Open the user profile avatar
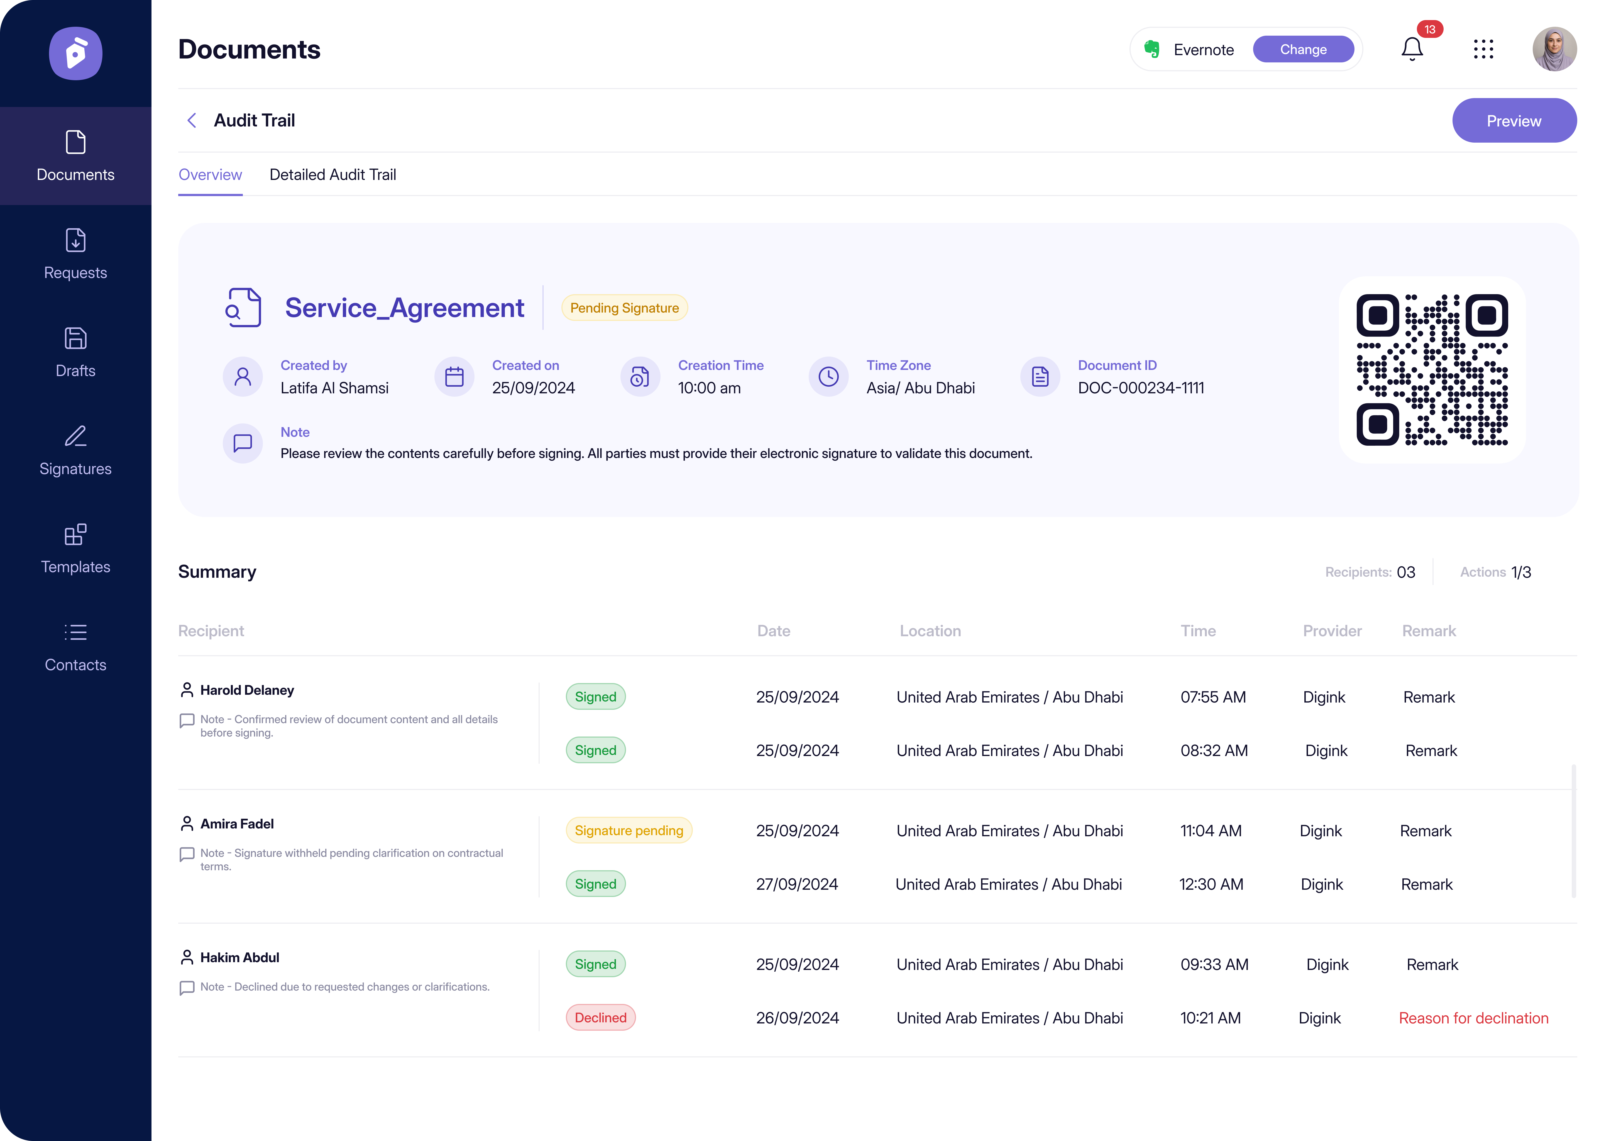 (1554, 49)
